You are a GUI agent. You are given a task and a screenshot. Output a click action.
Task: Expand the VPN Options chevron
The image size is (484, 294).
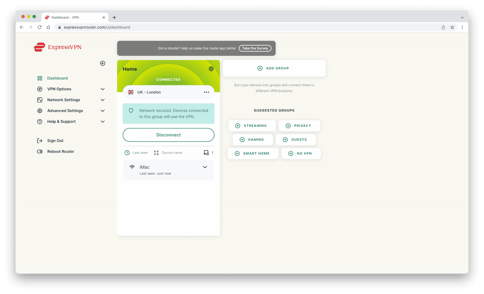(103, 89)
